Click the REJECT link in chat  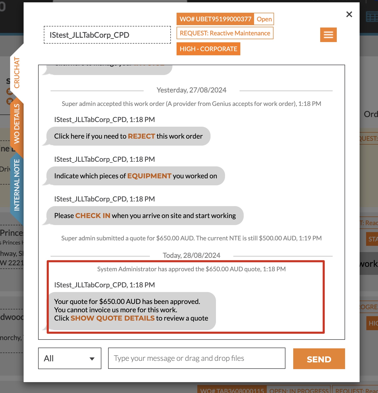[141, 136]
